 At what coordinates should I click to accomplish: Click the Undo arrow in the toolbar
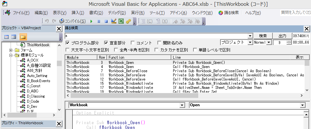(x=47, y=21)
